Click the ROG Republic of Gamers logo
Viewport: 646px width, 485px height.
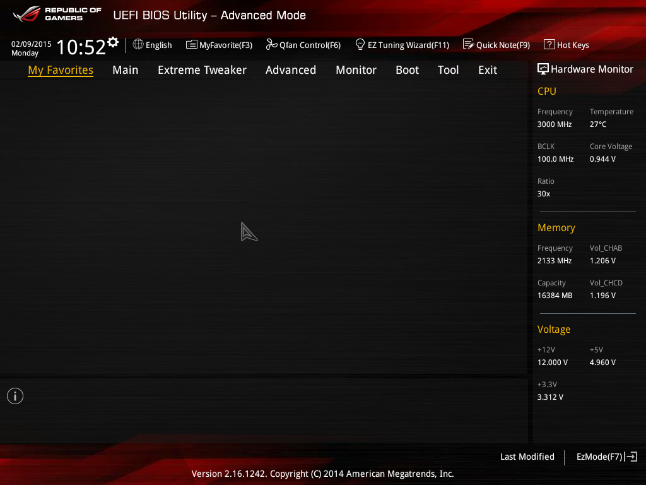pos(57,14)
